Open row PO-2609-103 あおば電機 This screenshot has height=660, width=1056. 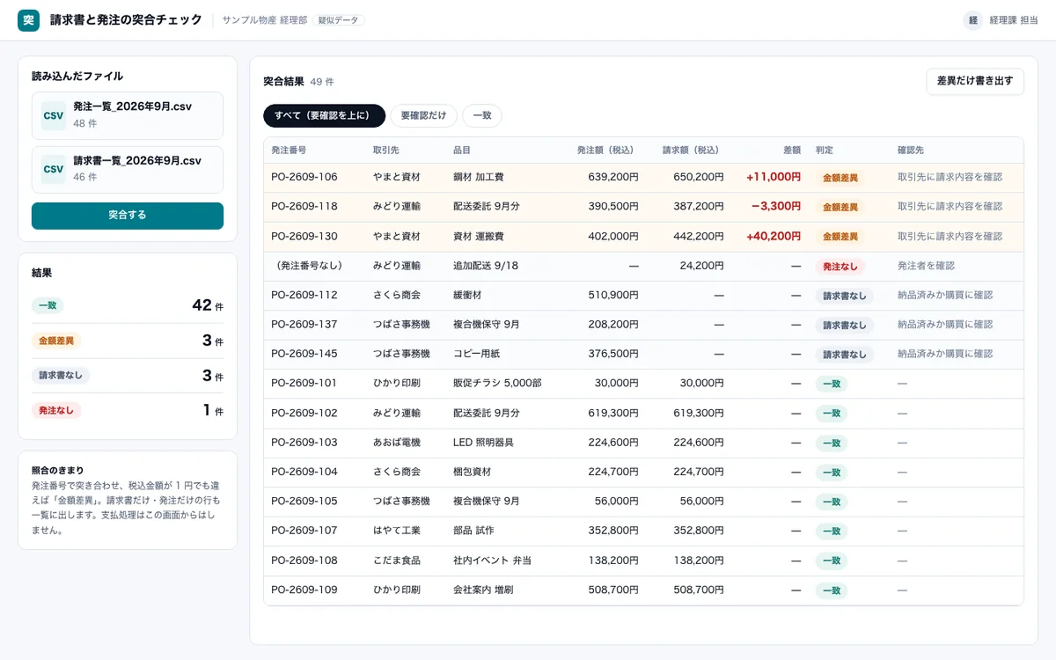(x=643, y=443)
